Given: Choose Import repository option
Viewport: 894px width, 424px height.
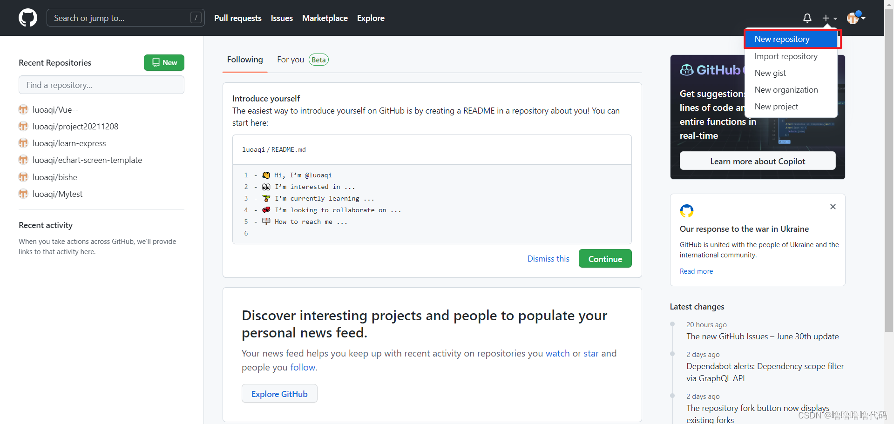Looking at the screenshot, I should tap(786, 56).
